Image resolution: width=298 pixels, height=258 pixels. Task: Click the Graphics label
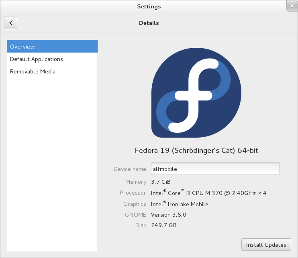coord(135,204)
